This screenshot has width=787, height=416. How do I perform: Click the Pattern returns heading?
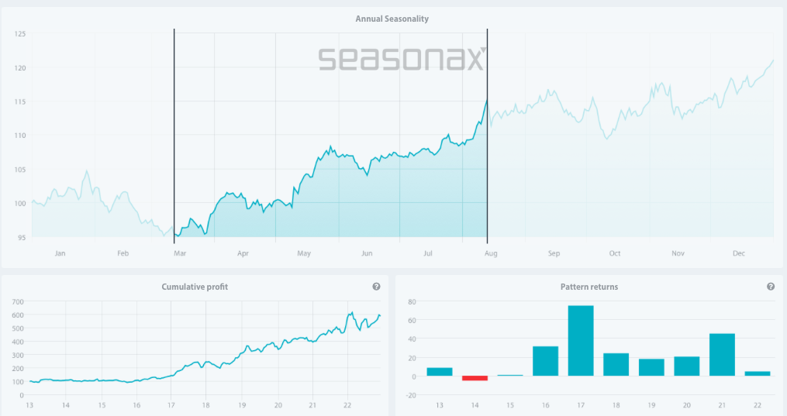pyautogui.click(x=589, y=287)
